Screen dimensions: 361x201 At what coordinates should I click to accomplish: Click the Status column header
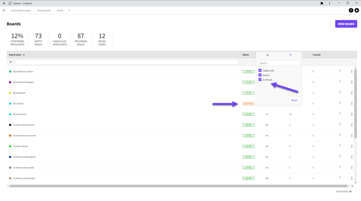(x=246, y=55)
